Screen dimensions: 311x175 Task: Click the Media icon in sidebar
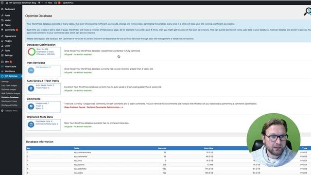click(2, 20)
